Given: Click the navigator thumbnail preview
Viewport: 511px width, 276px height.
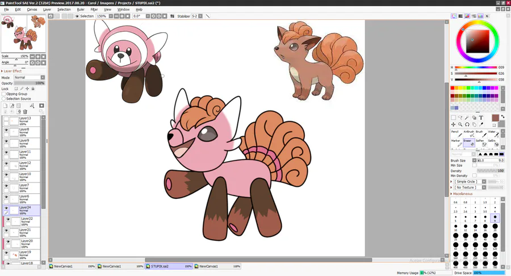Looking at the screenshot, I should click(23, 33).
